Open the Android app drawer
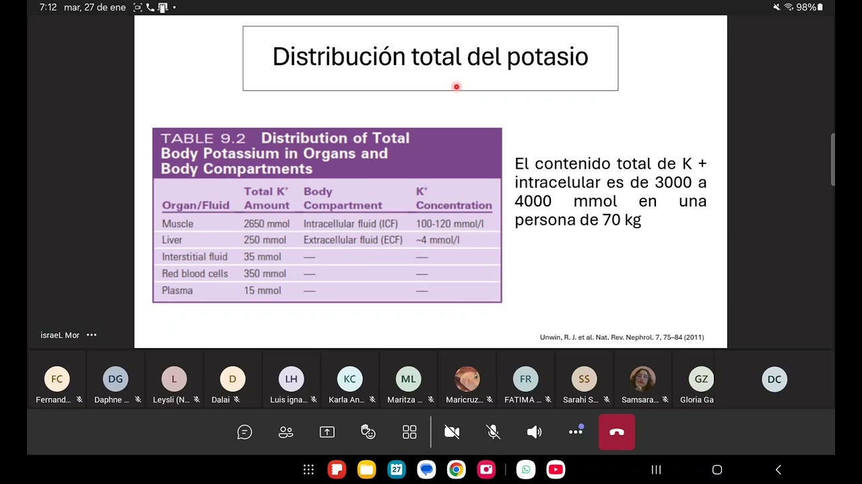The height and width of the screenshot is (484, 862). click(308, 469)
